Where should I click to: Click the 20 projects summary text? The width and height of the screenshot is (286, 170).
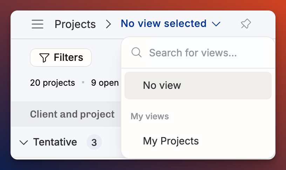point(53,83)
